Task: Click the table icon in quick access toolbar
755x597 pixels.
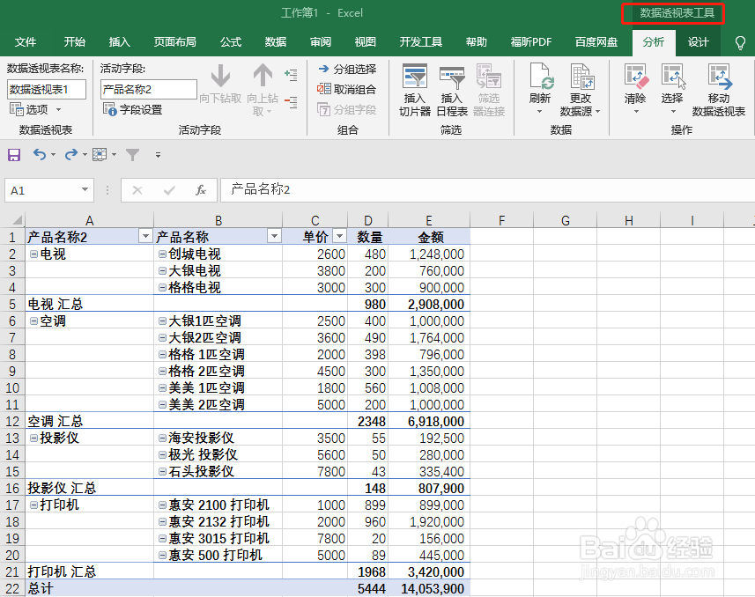Action: (x=100, y=155)
